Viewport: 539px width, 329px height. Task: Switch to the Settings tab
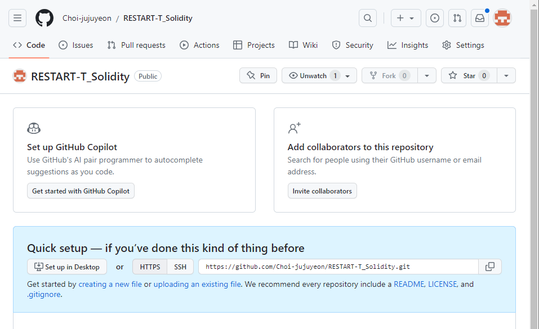click(463, 45)
